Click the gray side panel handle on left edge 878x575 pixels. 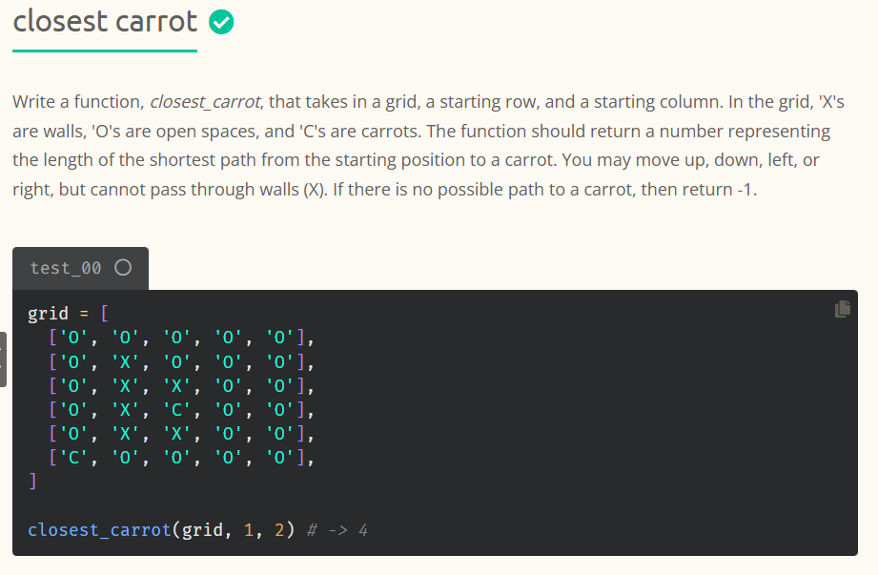[3, 359]
